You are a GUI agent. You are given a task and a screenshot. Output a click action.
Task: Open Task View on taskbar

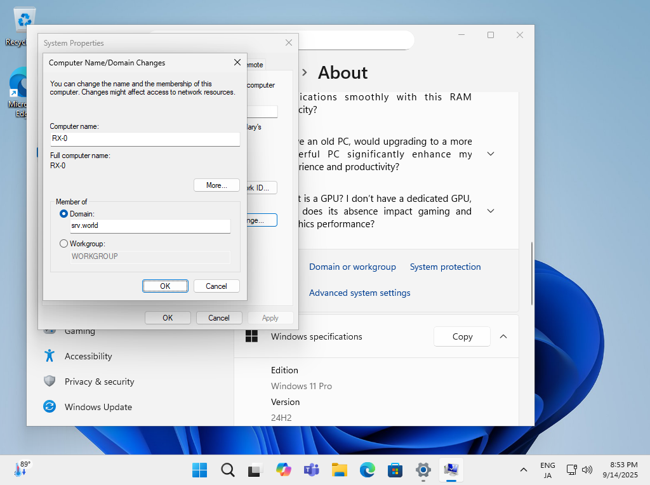point(255,470)
